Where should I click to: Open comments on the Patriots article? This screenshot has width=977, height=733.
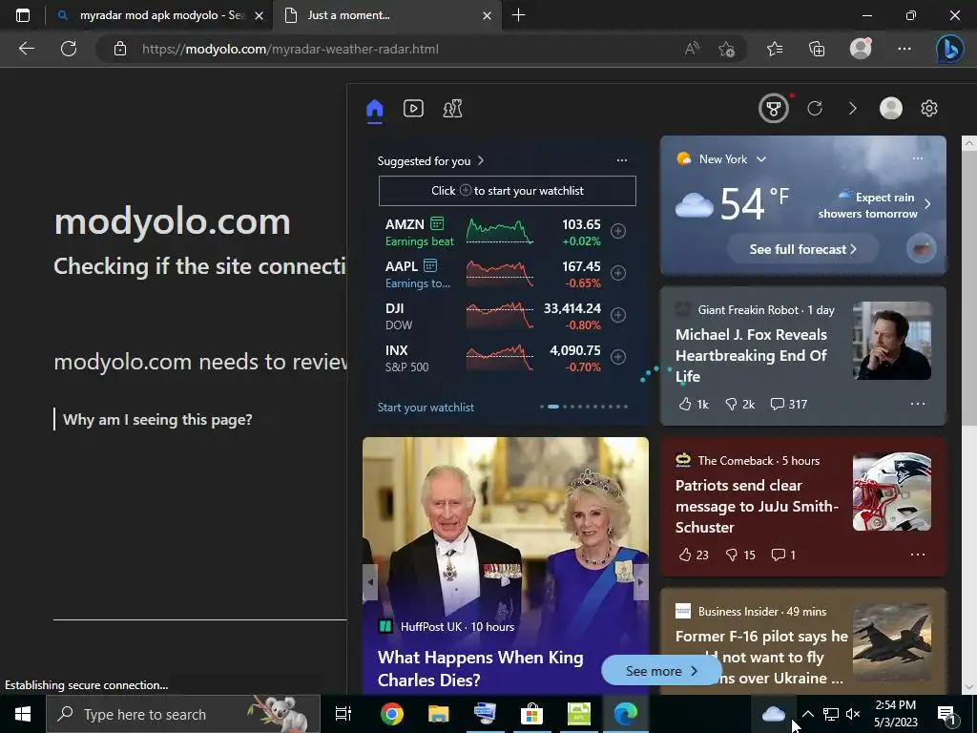tap(783, 555)
